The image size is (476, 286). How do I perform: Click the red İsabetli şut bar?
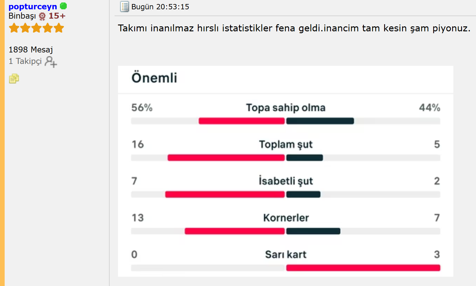click(225, 194)
